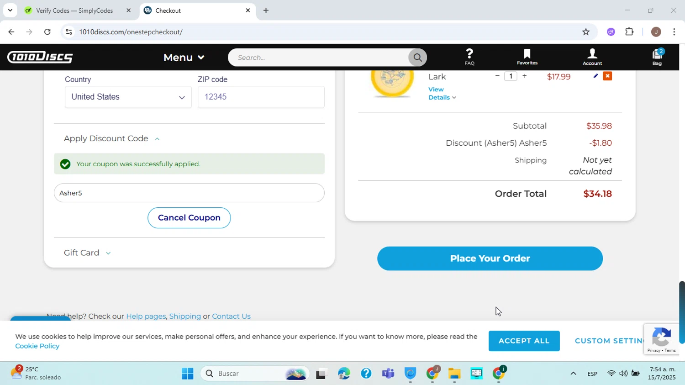
Task: Click the taskbar Buscar search box
Action: [255, 374]
